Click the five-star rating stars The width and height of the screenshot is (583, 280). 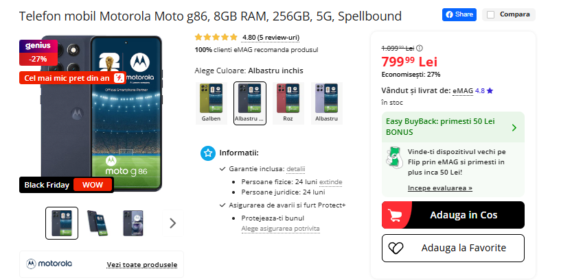pos(216,38)
